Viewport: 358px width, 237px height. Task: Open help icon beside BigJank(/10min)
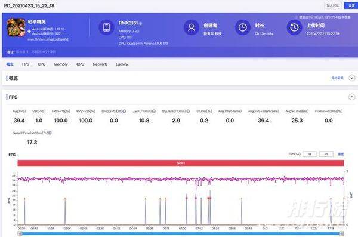(188, 111)
